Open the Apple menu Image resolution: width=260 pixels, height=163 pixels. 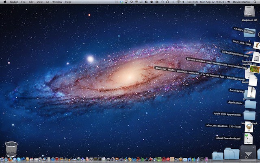5,2
